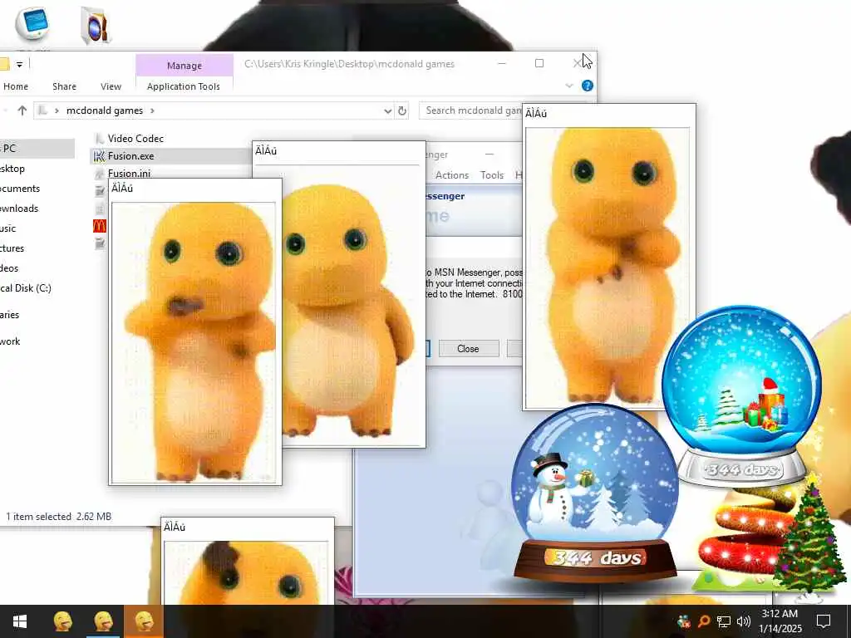Select Documents in the navigation pane

(x=20, y=189)
